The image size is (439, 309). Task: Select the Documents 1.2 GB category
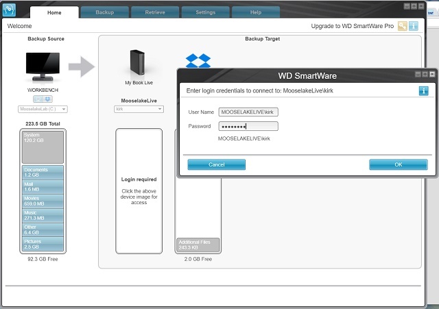click(43, 172)
